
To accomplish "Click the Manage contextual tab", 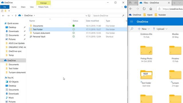I will (43, 3).
